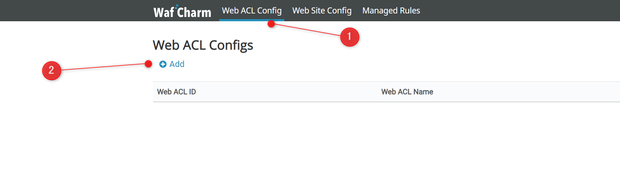Click the small blue dot in the logo
Screen dimensions: 620x180
[177, 6]
